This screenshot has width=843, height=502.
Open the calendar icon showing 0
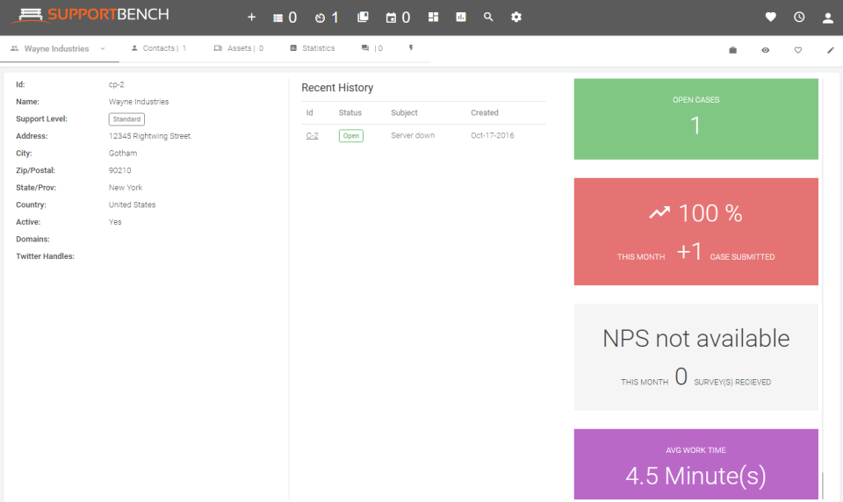[398, 18]
